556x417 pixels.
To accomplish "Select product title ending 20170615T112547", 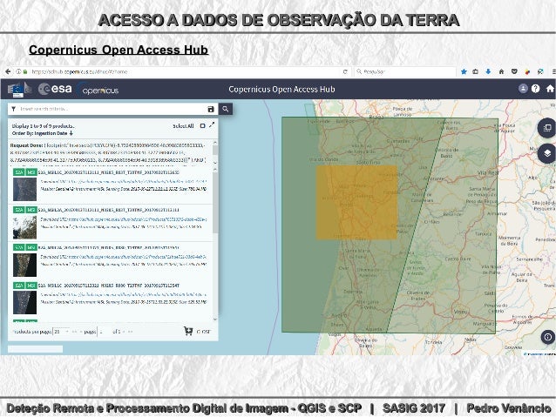I will (x=109, y=286).
